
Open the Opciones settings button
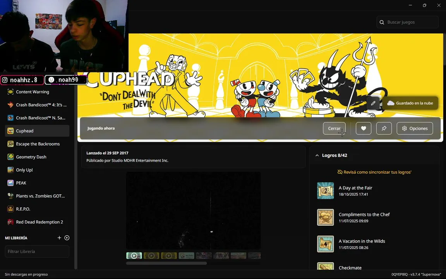415,128
